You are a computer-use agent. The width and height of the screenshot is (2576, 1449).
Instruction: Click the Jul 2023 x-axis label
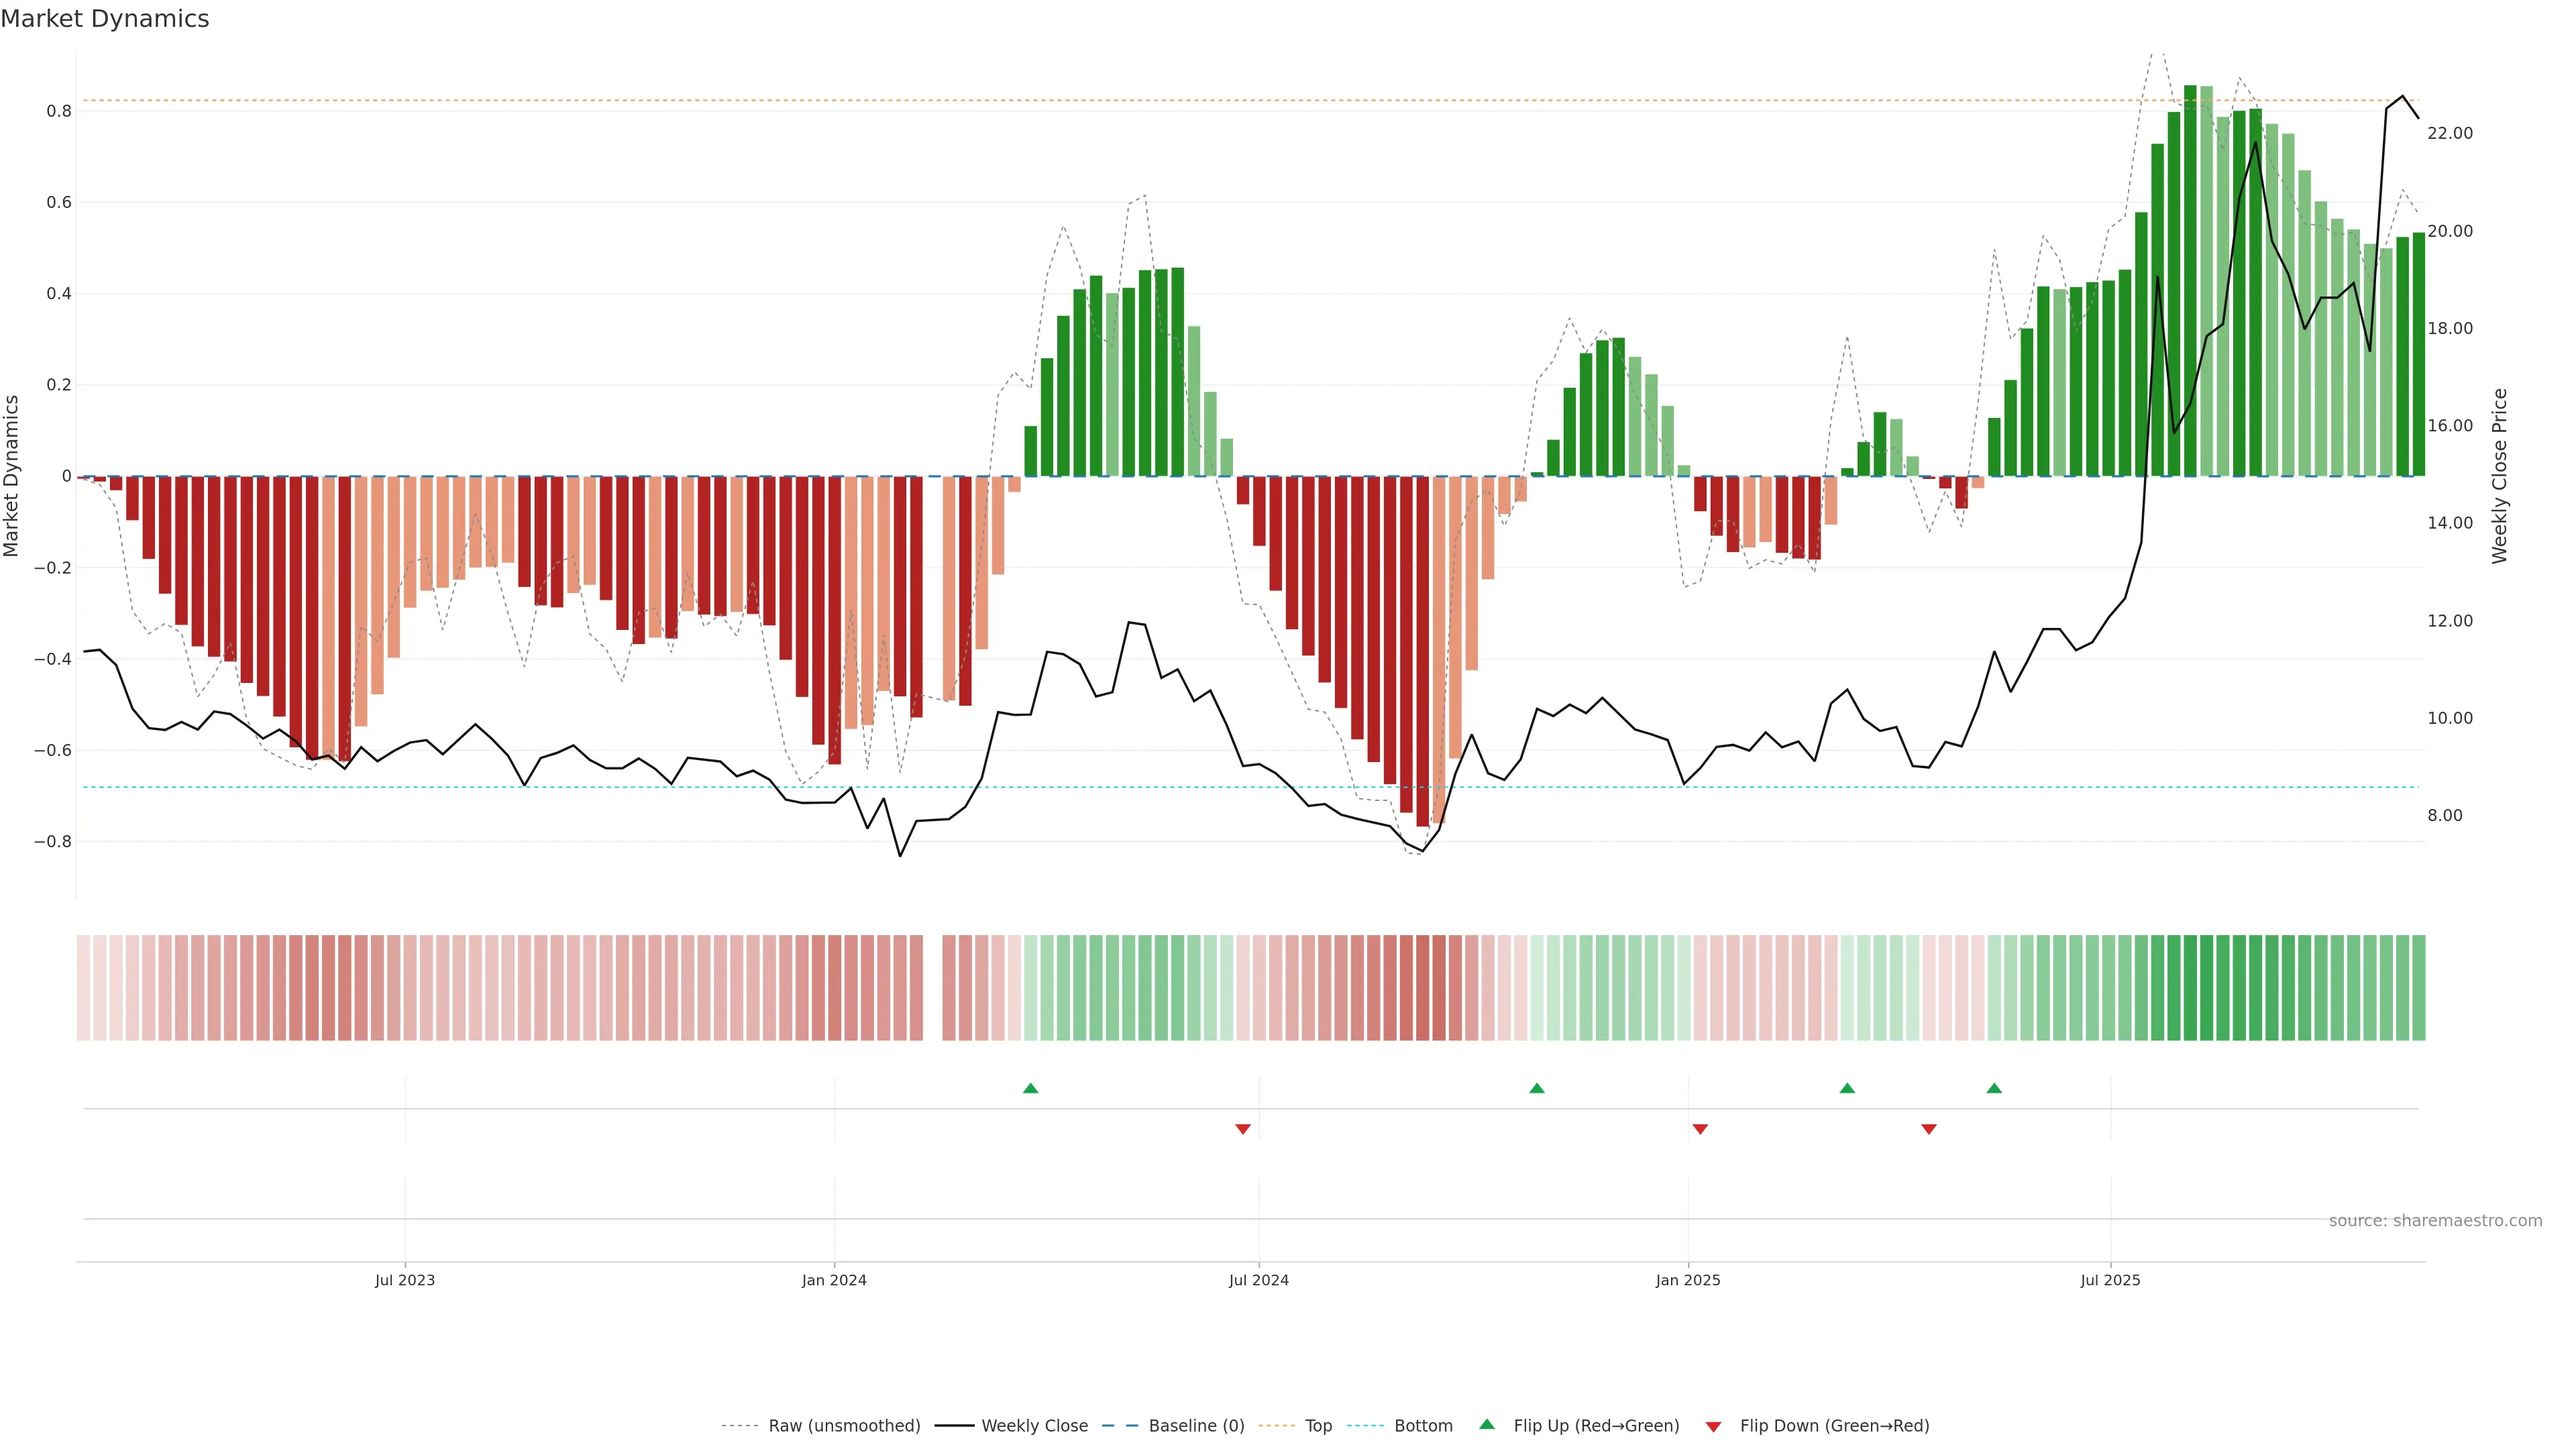(x=405, y=1280)
